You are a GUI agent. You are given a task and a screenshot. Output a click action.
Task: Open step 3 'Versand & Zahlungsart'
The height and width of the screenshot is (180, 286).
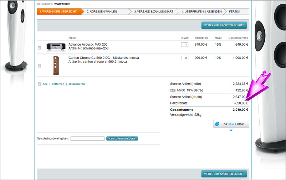[154, 11]
